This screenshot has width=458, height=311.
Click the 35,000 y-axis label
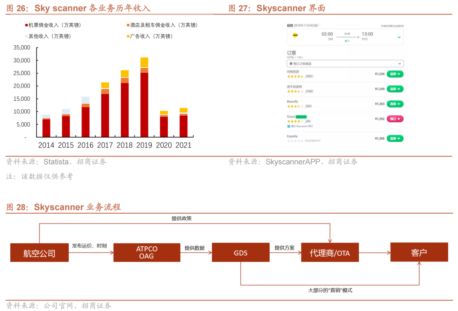point(22,47)
